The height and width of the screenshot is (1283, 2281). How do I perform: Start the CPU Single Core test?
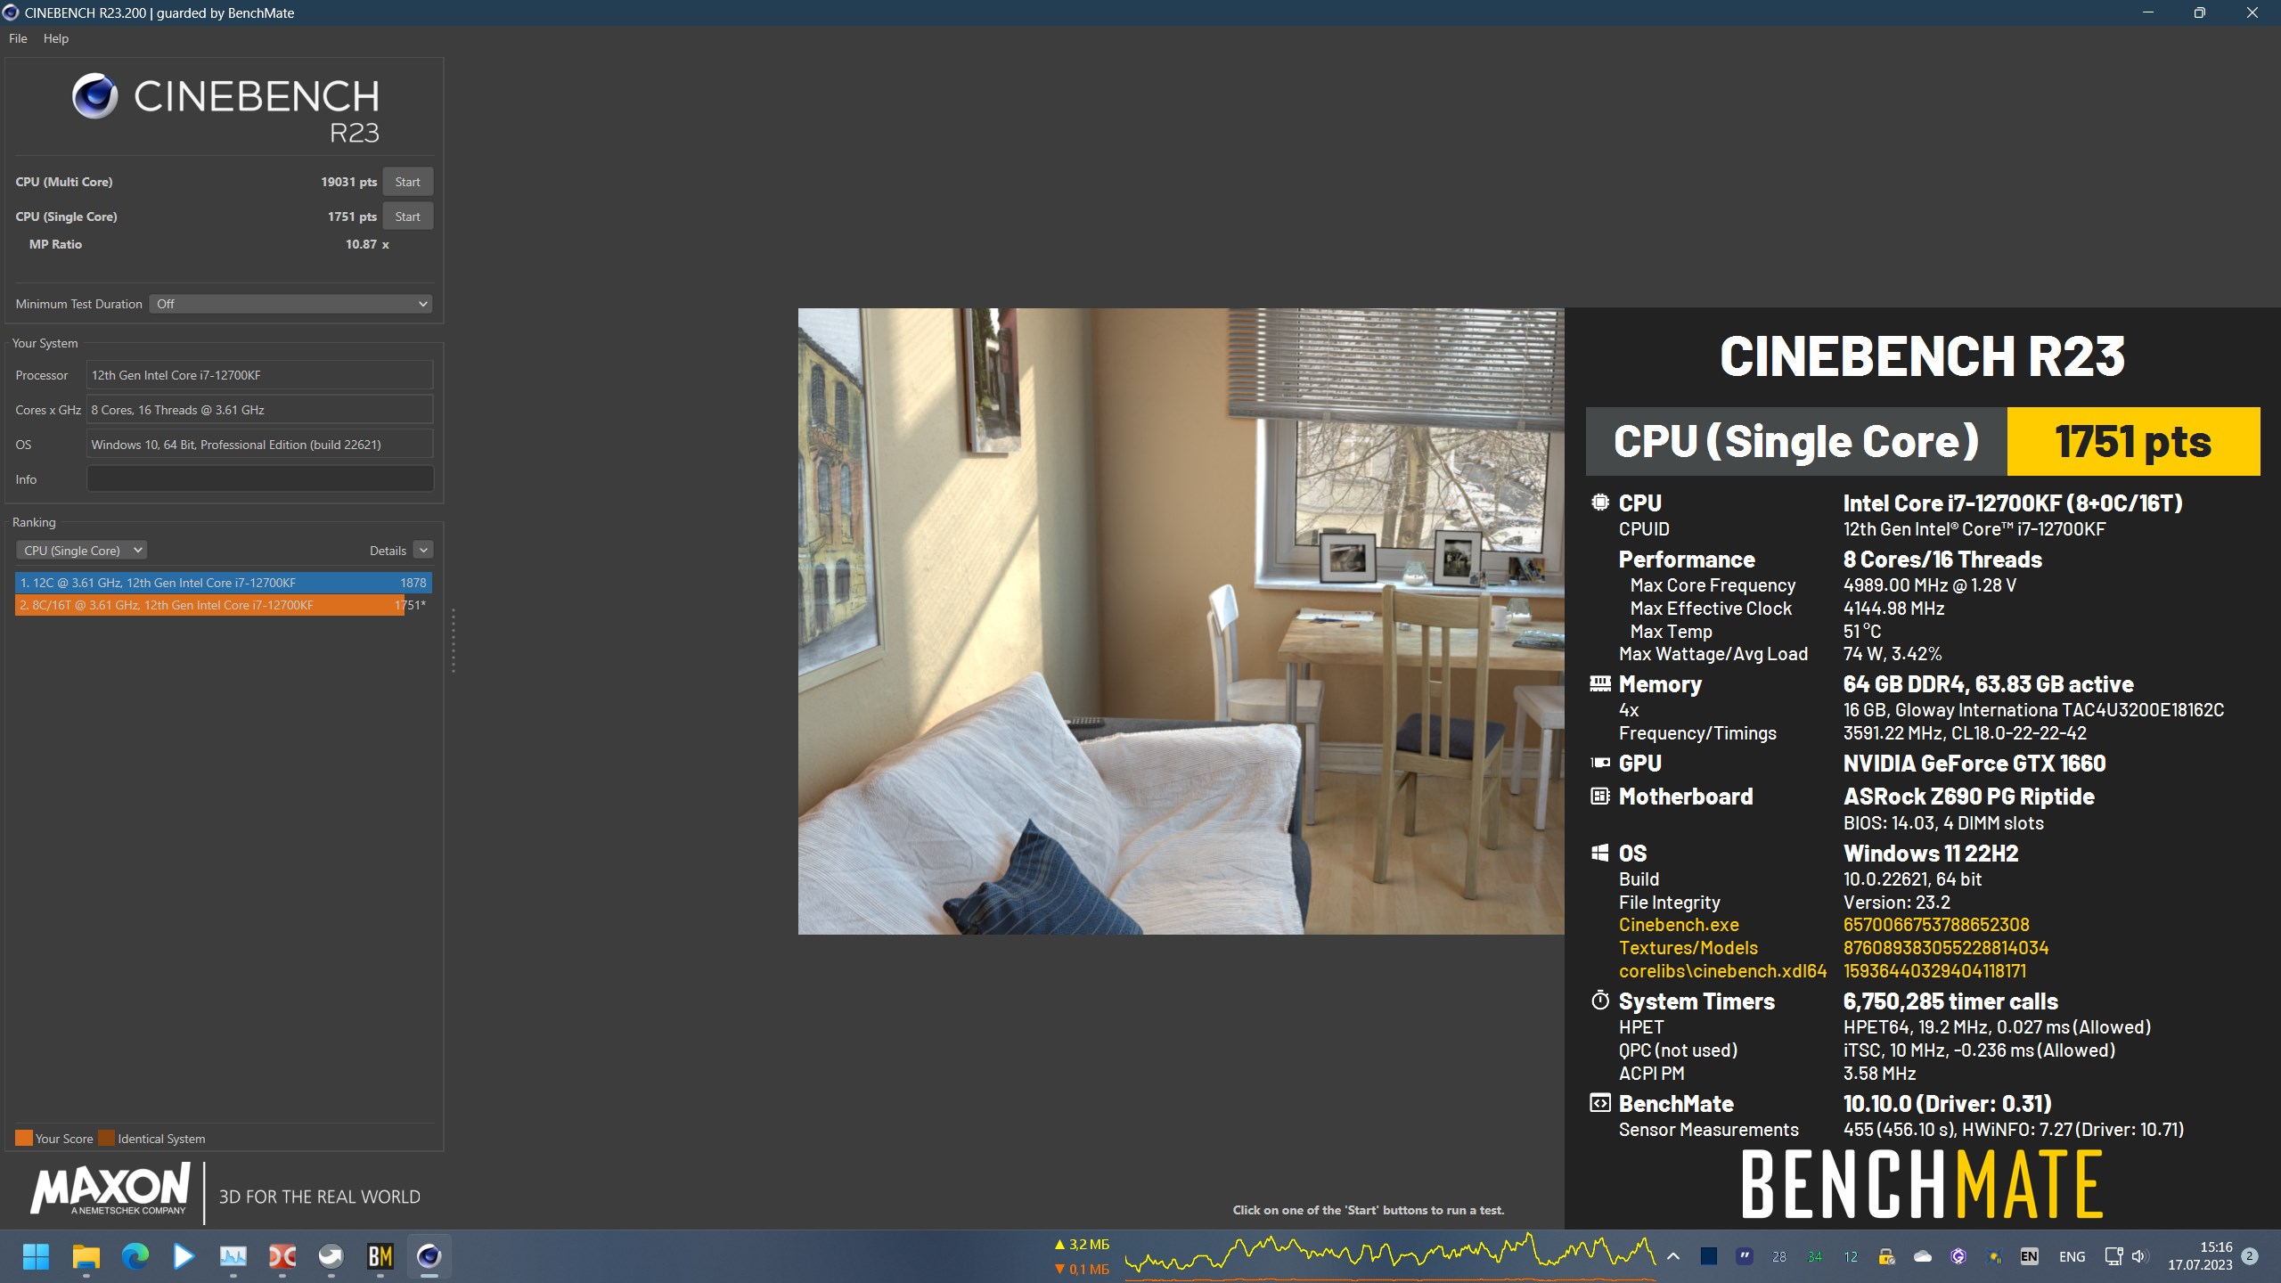(407, 217)
